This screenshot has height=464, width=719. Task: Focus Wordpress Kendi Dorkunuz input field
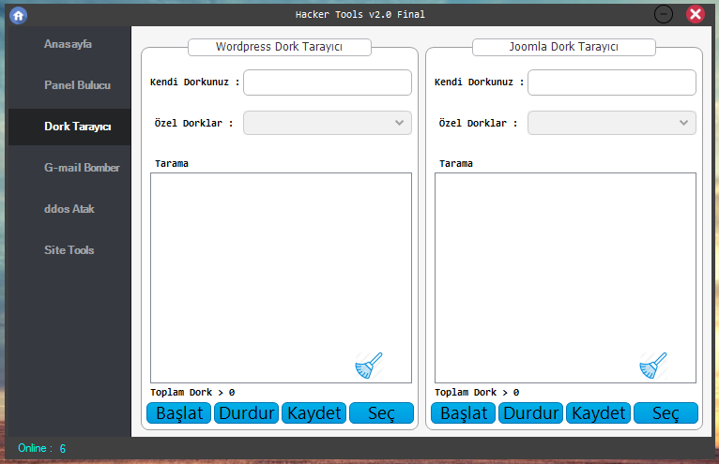(x=328, y=82)
